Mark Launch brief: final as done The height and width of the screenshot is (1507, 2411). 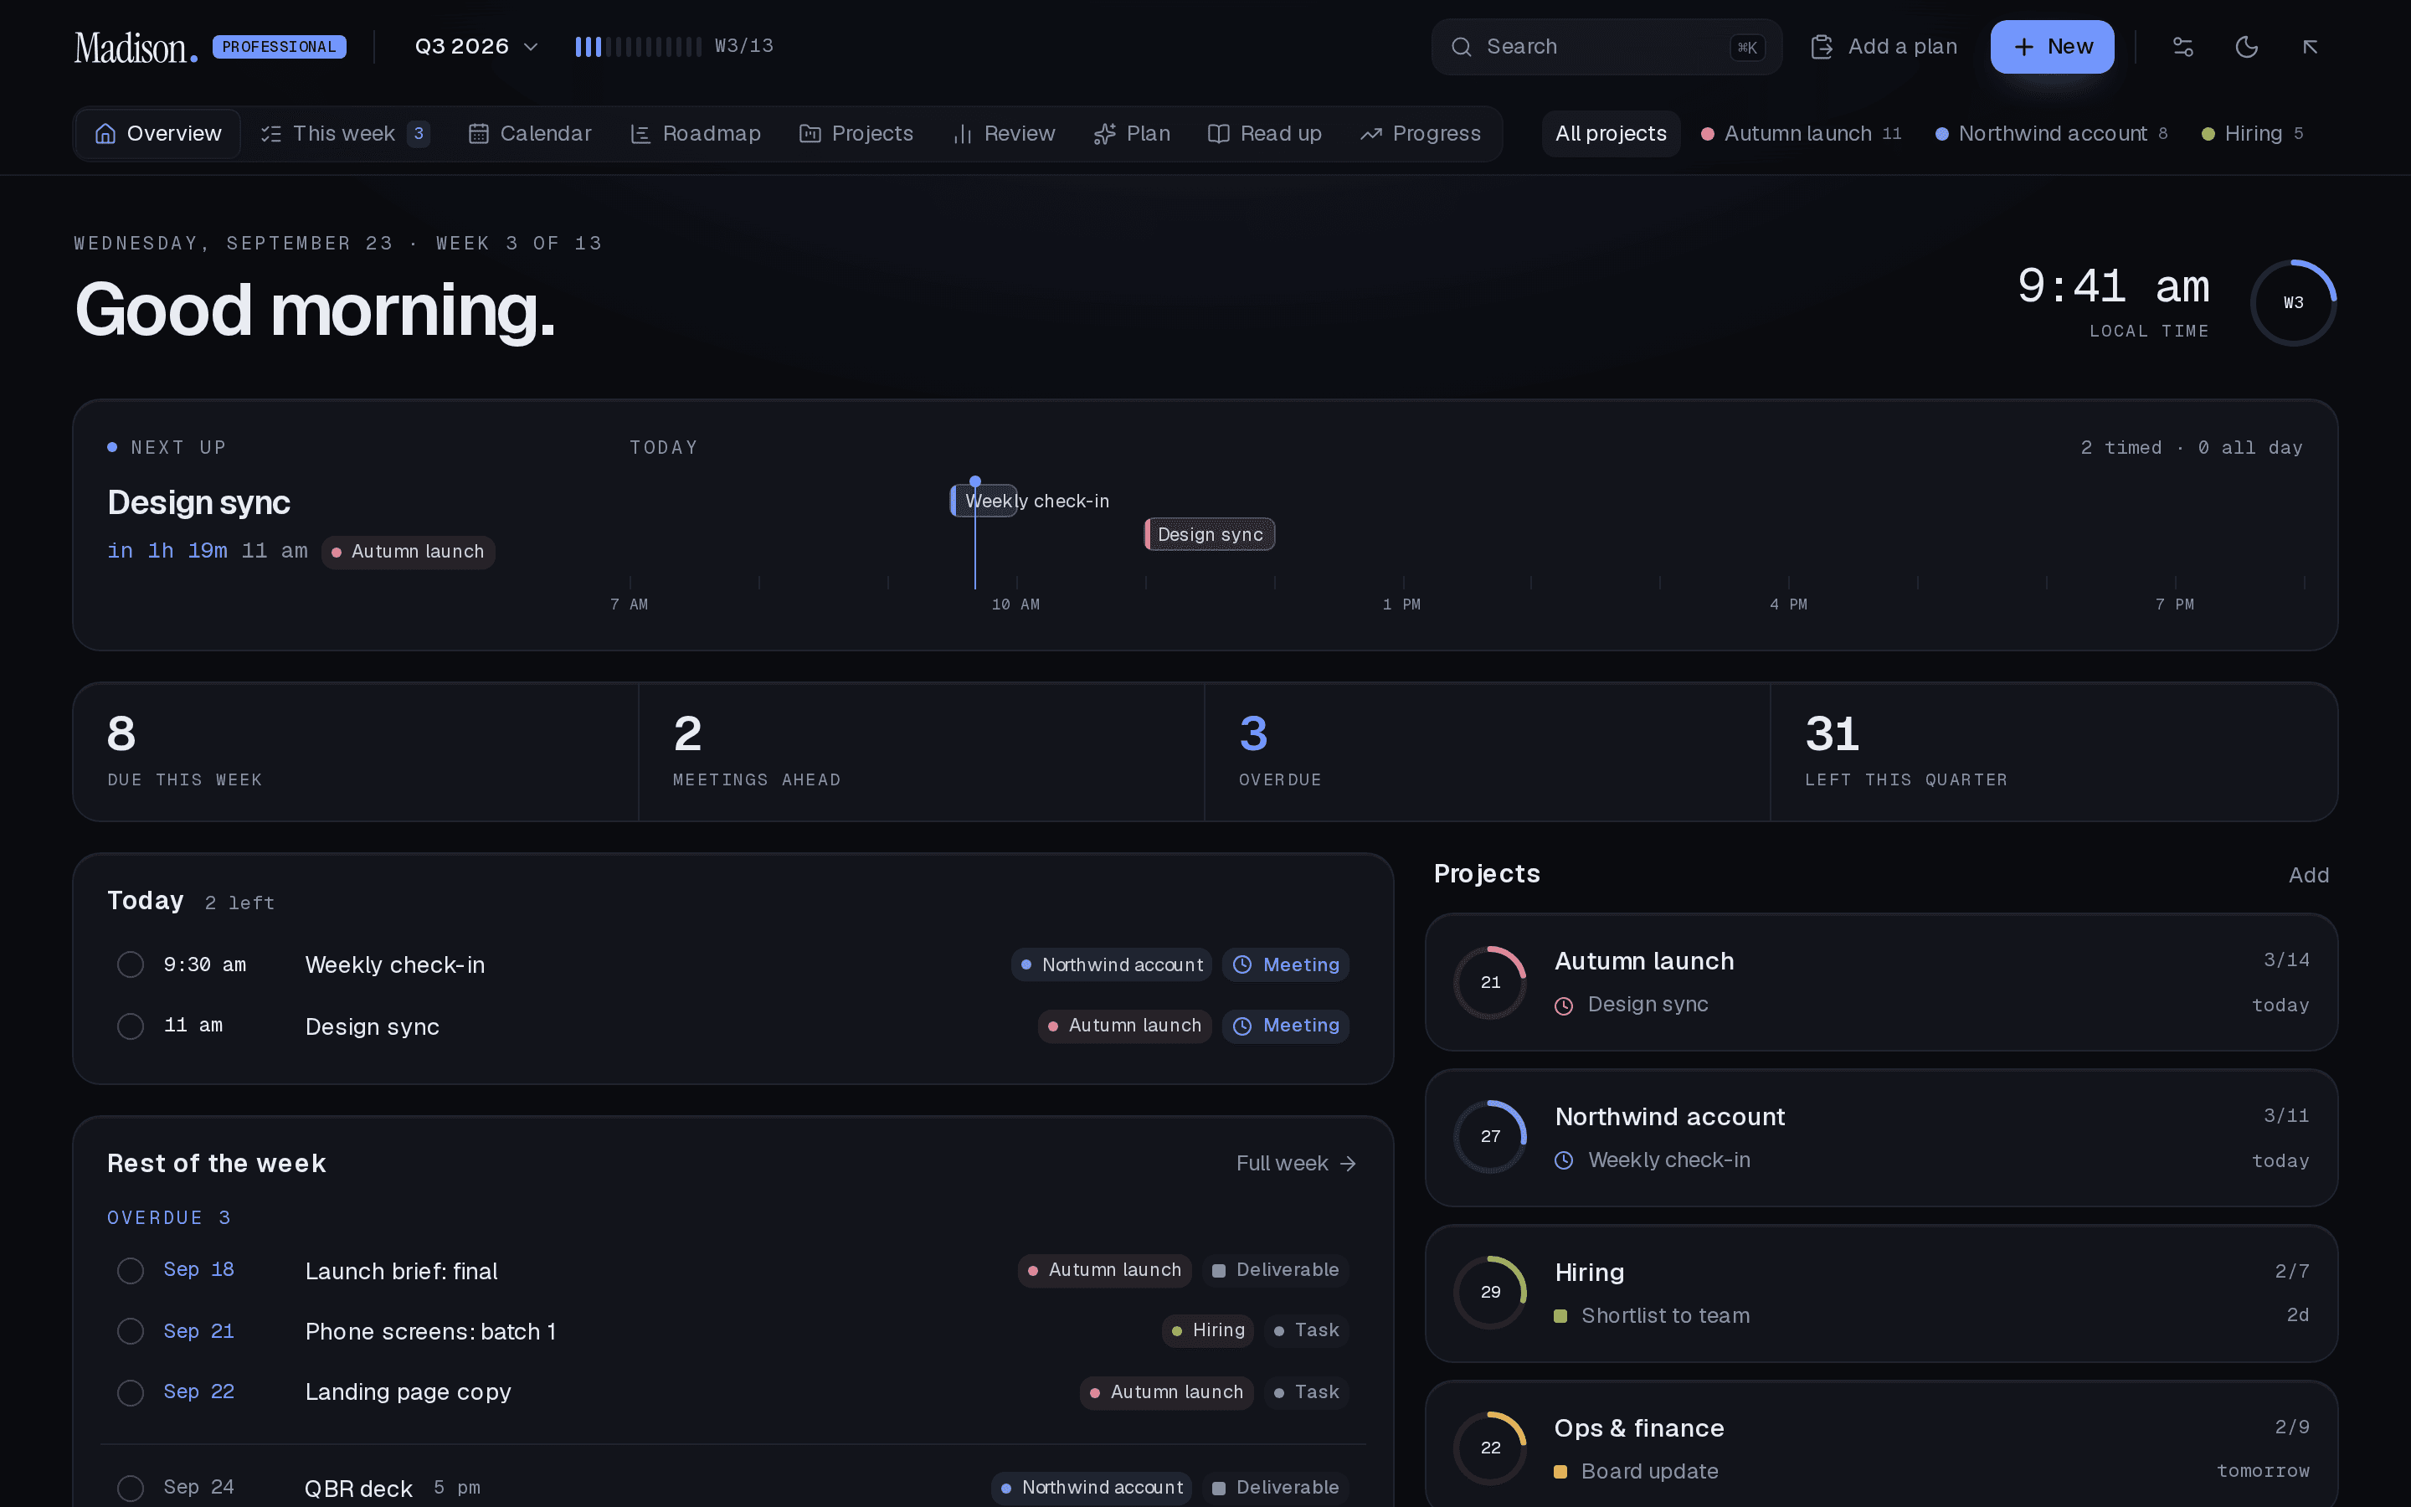click(x=131, y=1271)
